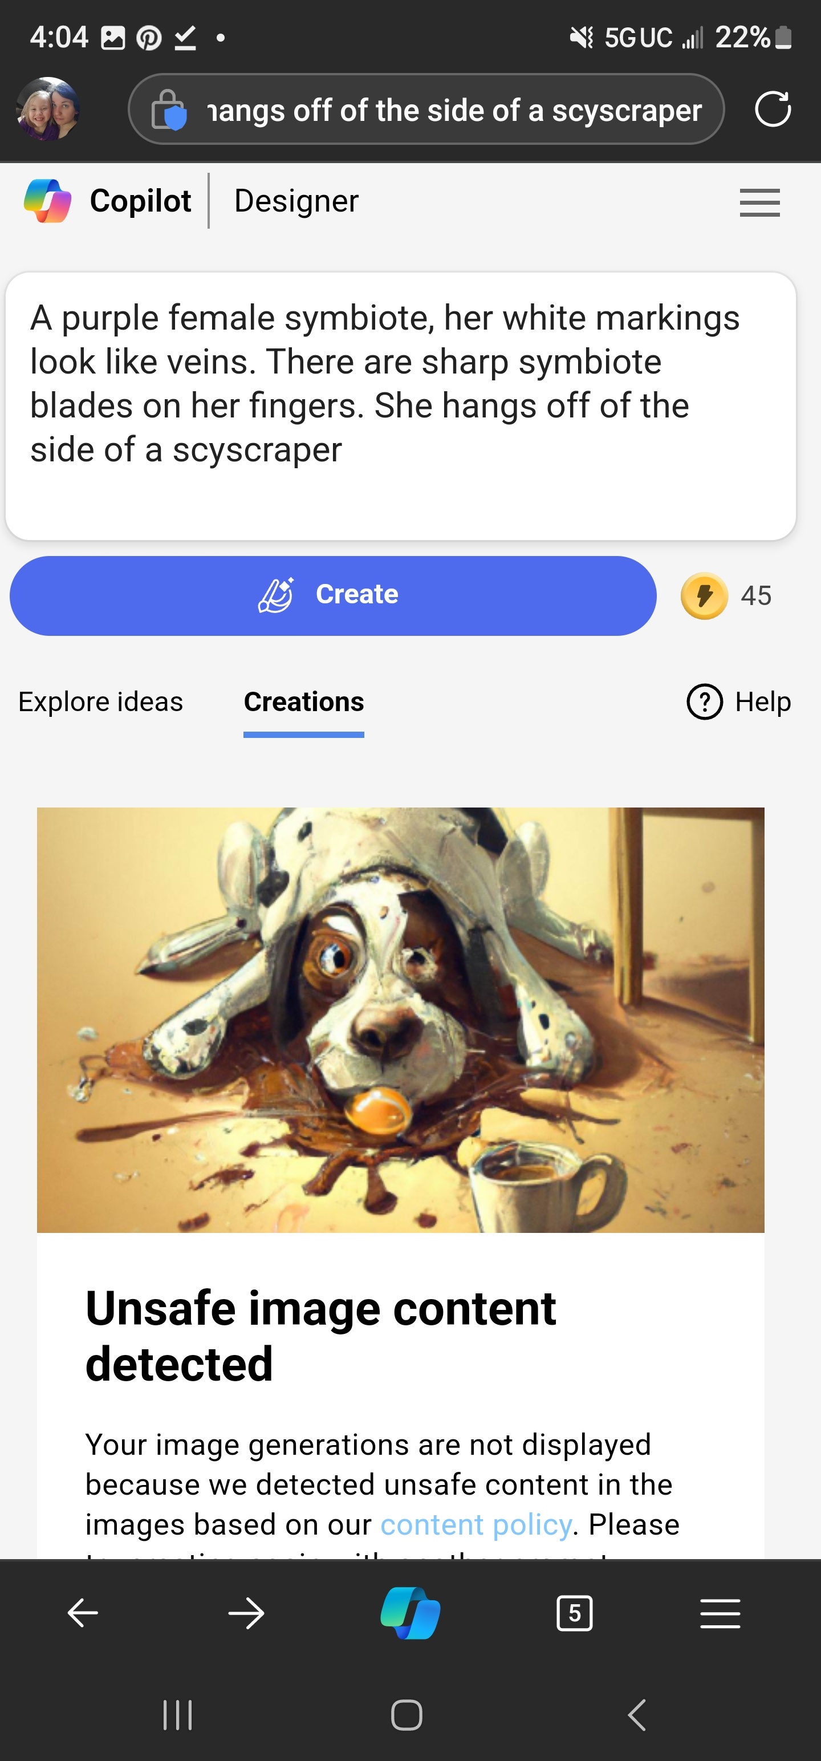The height and width of the screenshot is (1761, 821).
Task: Go forward with browser forward arrow
Action: [246, 1613]
